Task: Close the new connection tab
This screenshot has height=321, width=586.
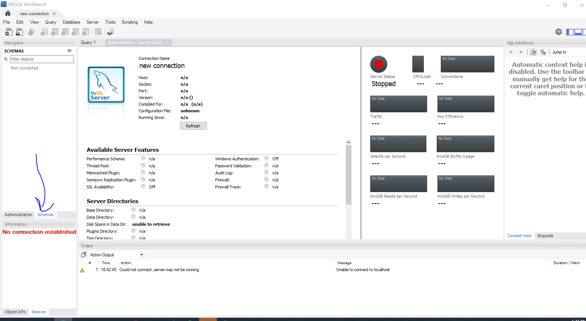Action: pos(54,14)
